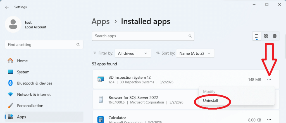Click the magnifier icon in Search apps
286x123 pixels.
pyautogui.click(x=190, y=36)
